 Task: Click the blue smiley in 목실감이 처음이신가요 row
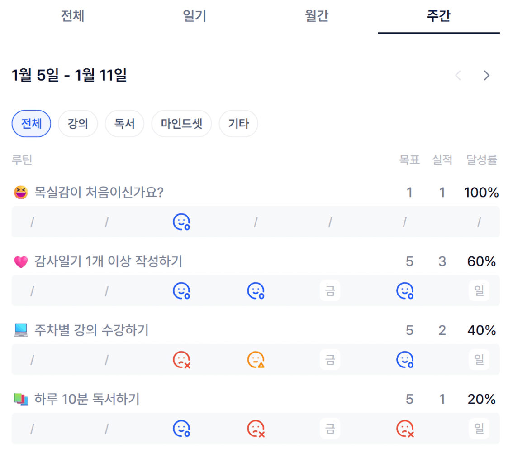[181, 222]
